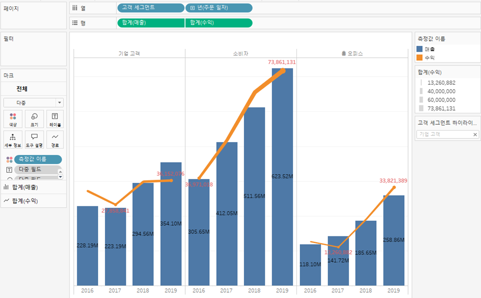
Task: Open the 경로 (path) mark card
Action: click(x=55, y=139)
